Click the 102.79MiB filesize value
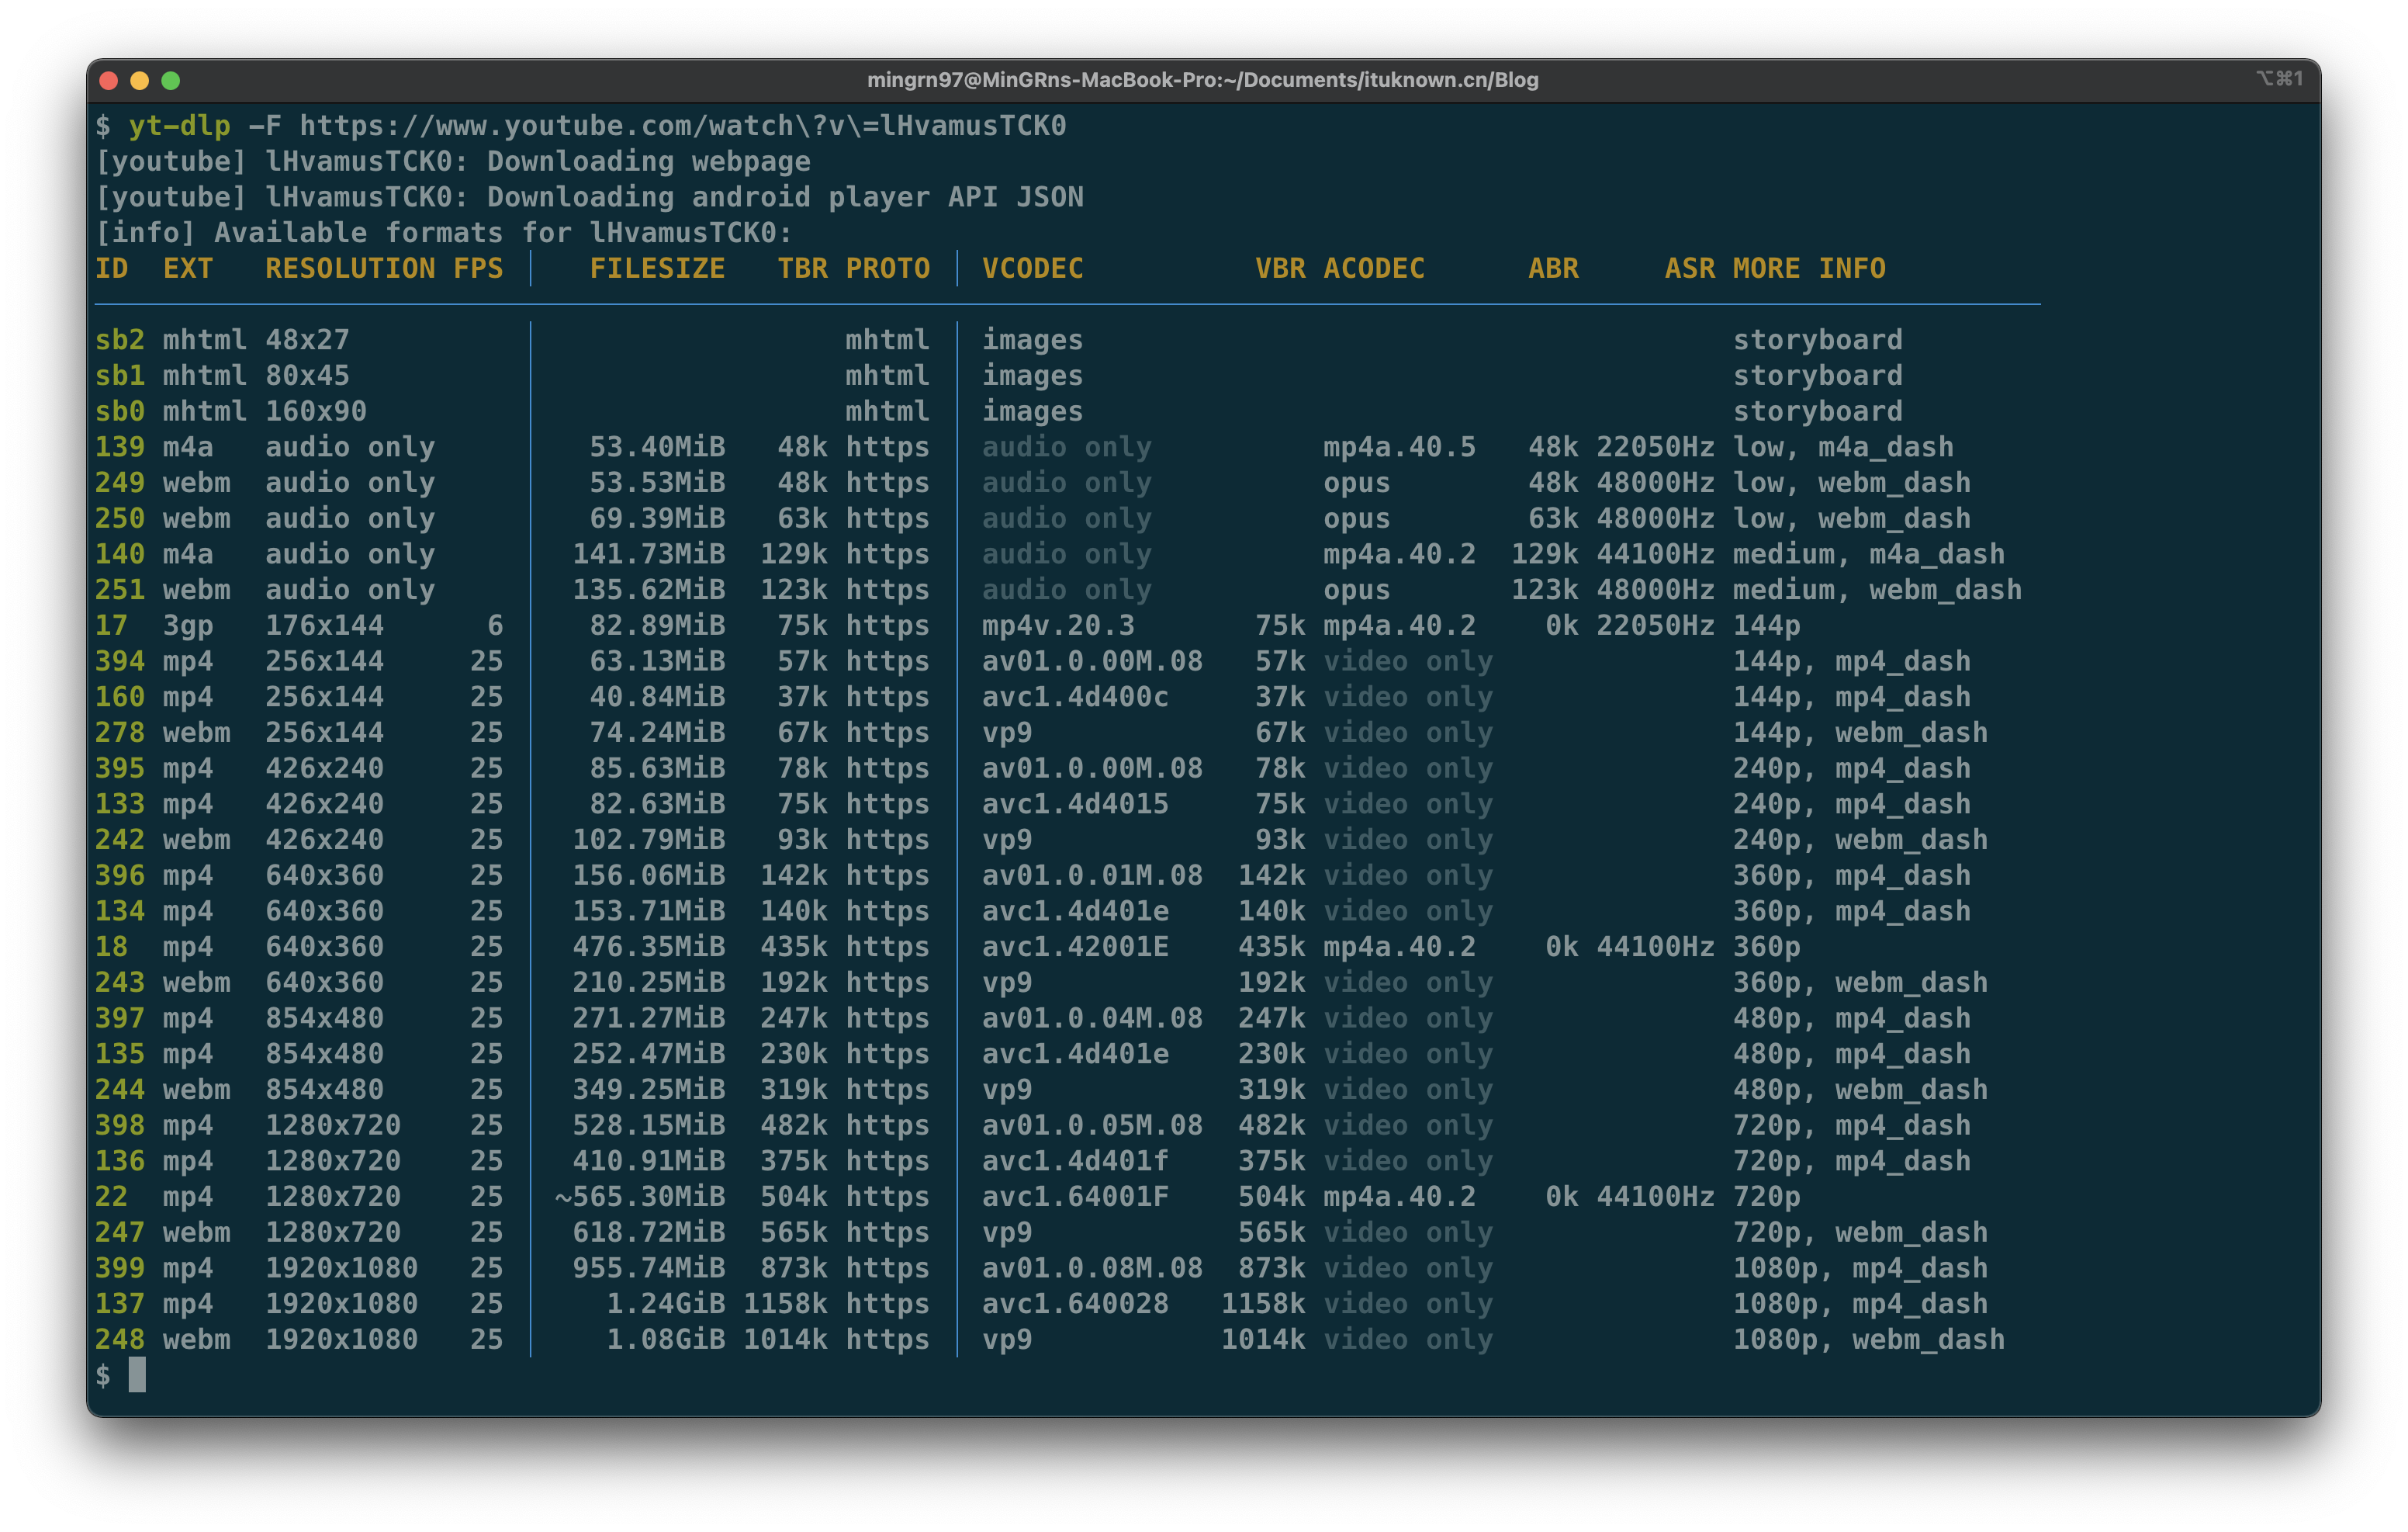The image size is (2408, 1532). tap(649, 840)
